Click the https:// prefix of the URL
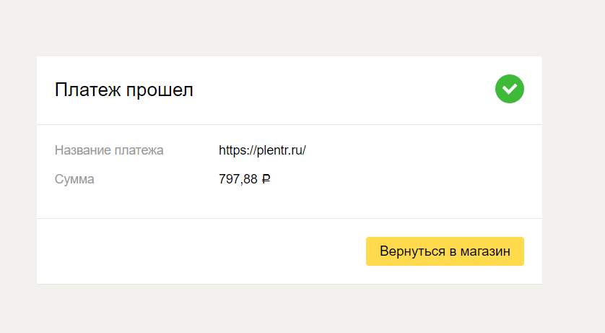This screenshot has height=333, width=605. [238, 150]
